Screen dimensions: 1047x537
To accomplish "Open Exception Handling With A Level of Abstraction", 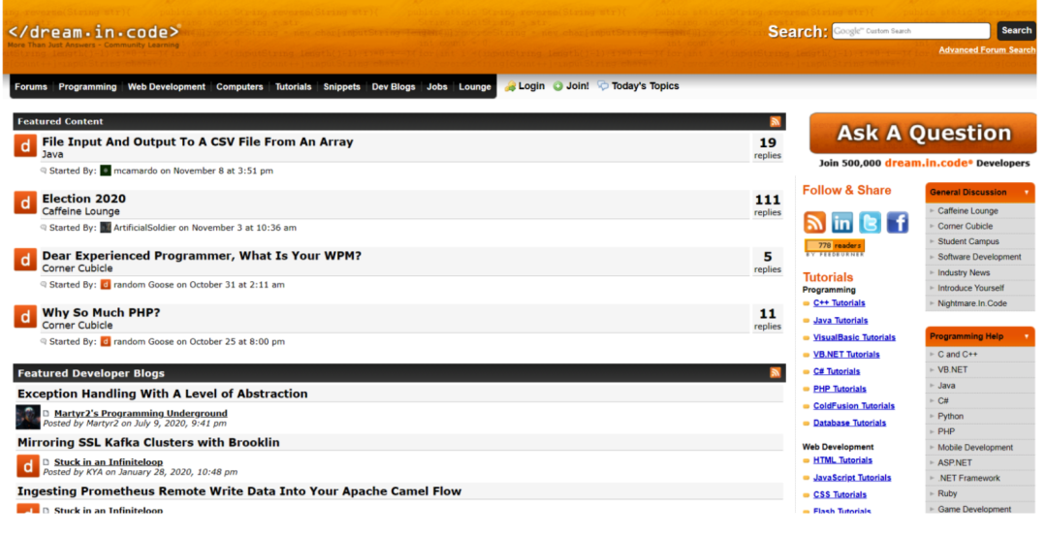I will [162, 395].
